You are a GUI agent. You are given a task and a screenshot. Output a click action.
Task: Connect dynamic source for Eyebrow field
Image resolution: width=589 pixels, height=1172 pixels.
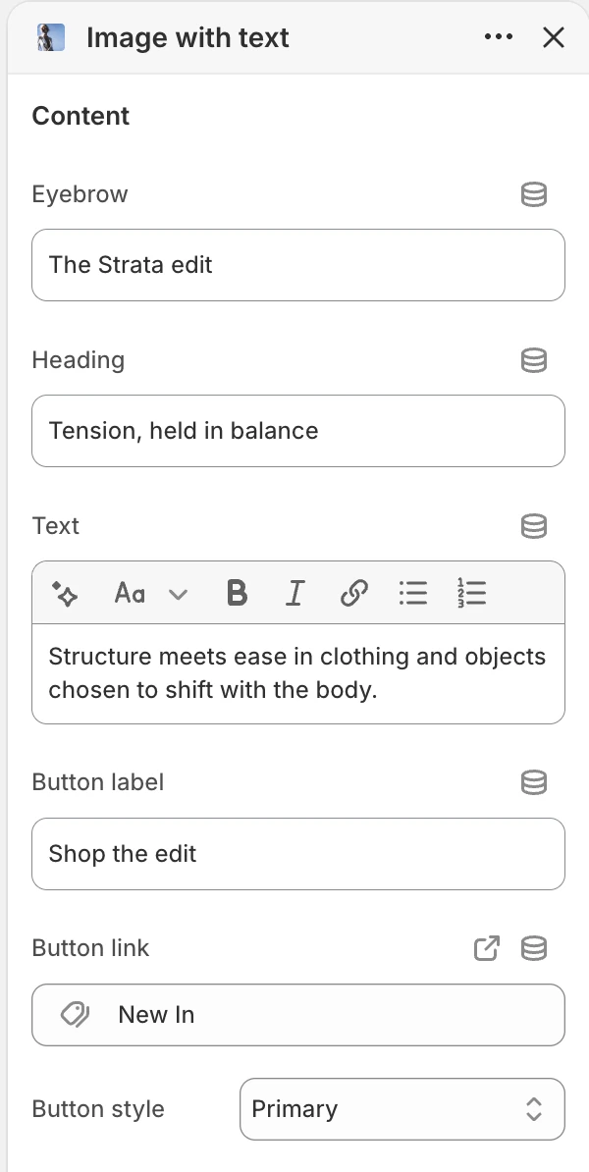coord(534,194)
